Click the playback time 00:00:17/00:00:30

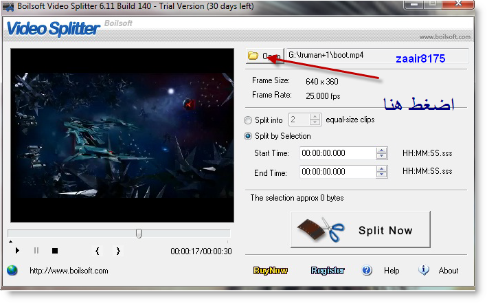pyautogui.click(x=201, y=251)
